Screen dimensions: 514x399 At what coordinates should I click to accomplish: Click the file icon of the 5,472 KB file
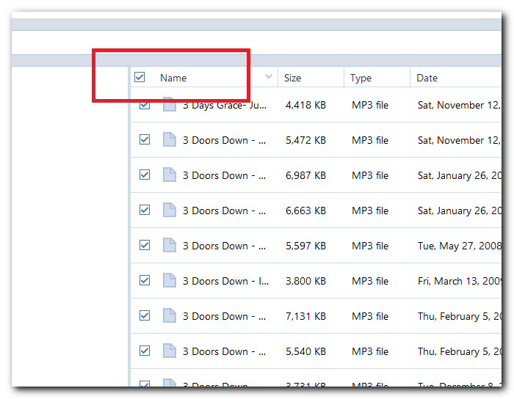pos(170,139)
